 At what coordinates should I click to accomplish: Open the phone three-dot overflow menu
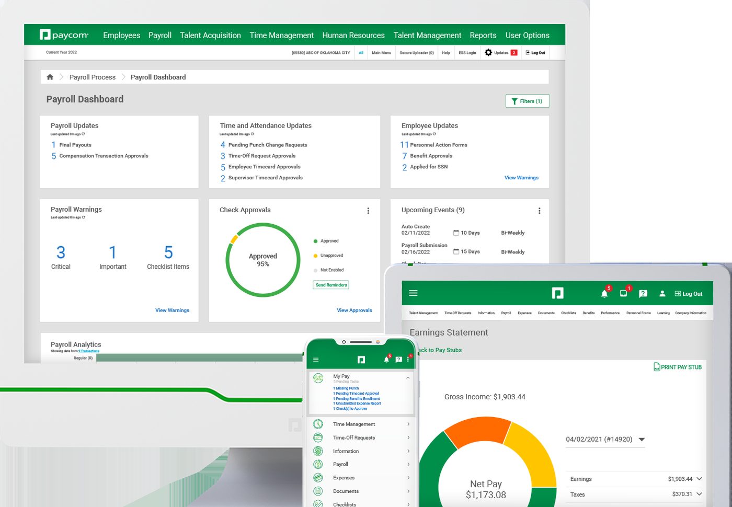pyautogui.click(x=408, y=360)
